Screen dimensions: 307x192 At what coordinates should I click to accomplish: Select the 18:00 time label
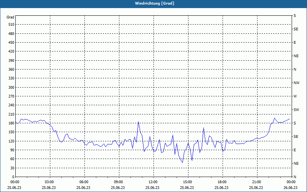[x=223, y=182]
